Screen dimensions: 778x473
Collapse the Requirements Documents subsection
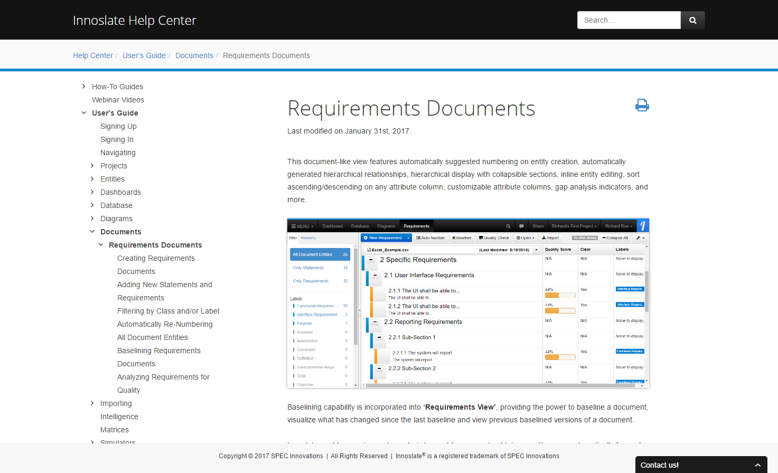point(101,245)
